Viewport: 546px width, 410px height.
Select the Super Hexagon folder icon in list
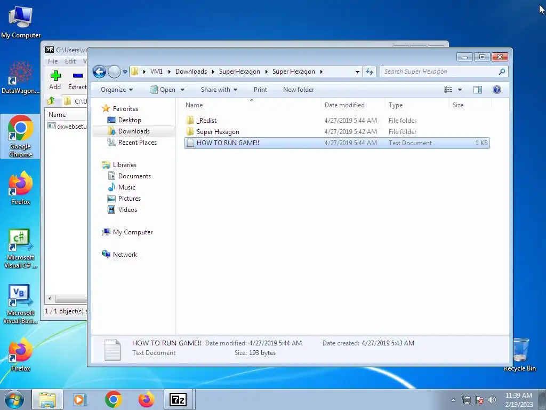(x=190, y=131)
